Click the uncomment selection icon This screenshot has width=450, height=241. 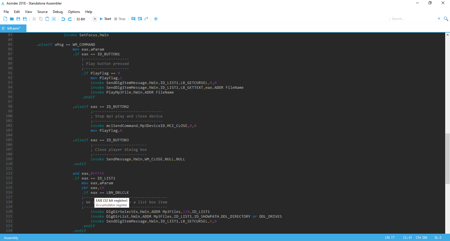(x=140, y=19)
